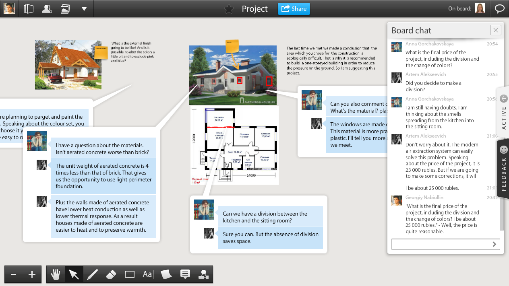
Task: Select the Aa text tool
Action: click(x=148, y=274)
